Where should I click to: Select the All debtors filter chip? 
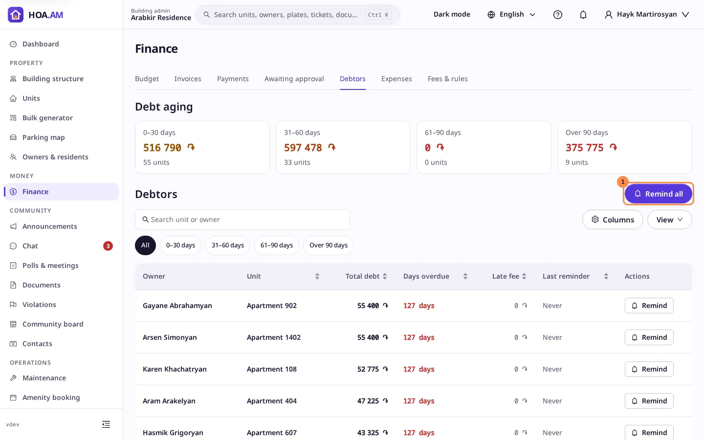(145, 245)
